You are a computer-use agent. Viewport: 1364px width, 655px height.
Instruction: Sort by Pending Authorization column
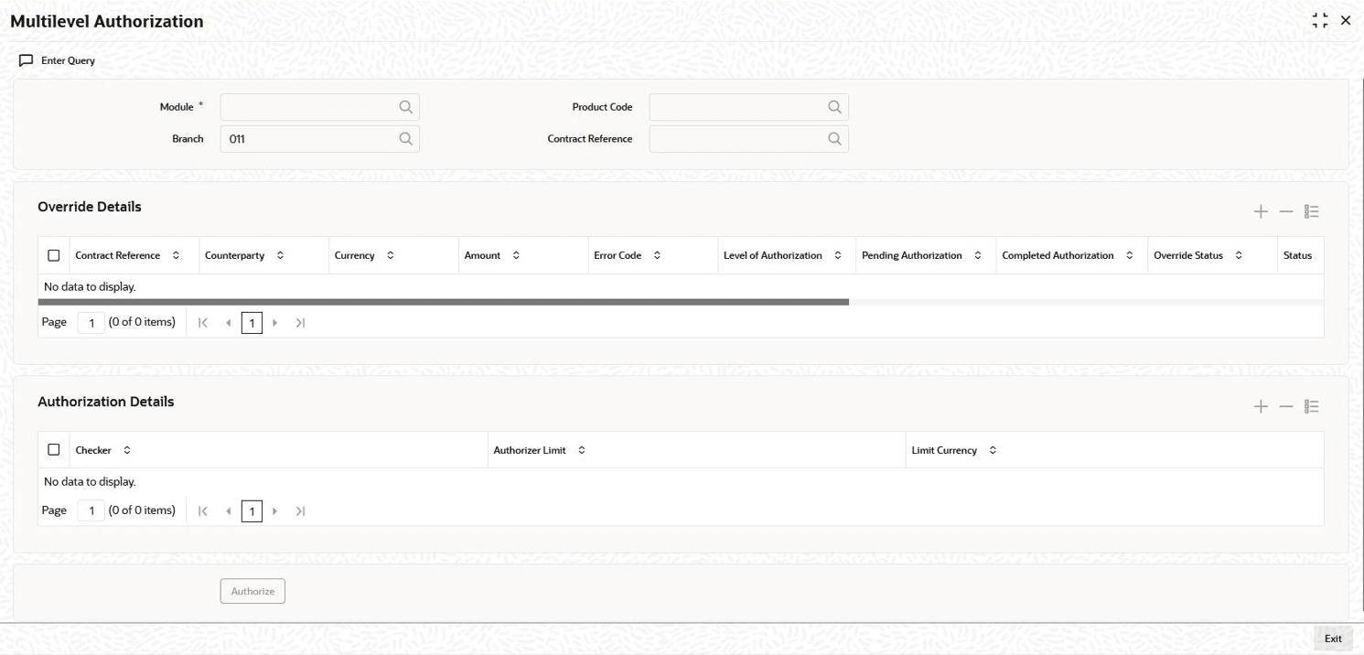tap(978, 255)
